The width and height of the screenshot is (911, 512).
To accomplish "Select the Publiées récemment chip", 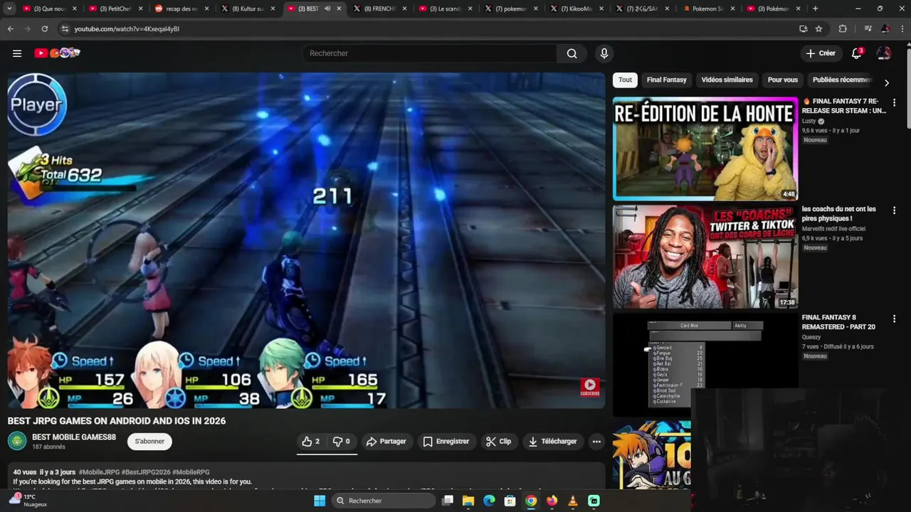I will click(x=841, y=80).
